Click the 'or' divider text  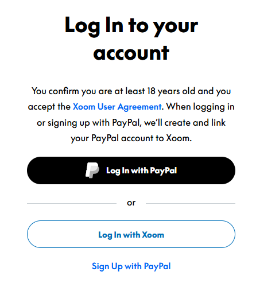(131, 203)
